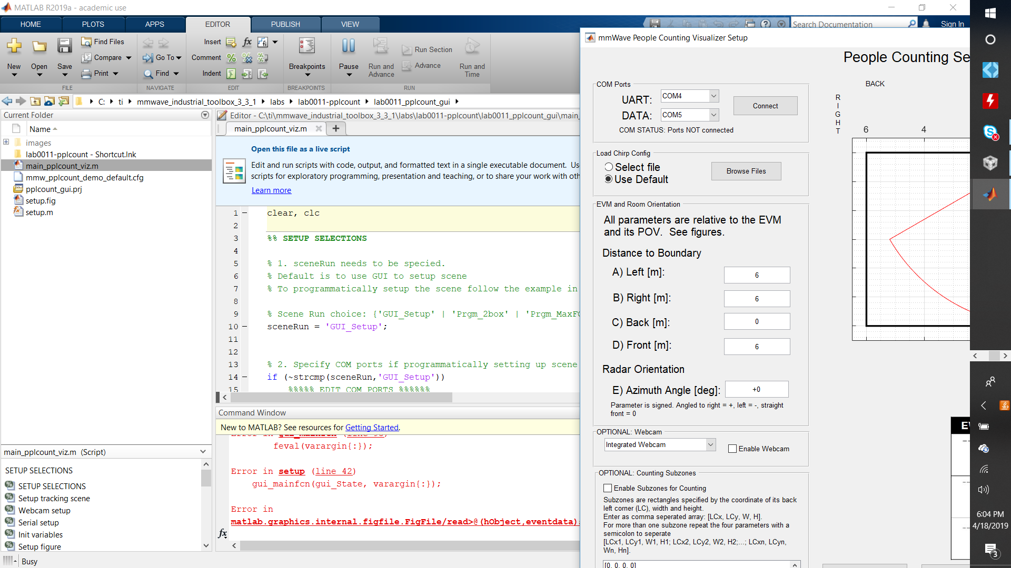Select setup.fig in the Current Folder
Viewport: 1011px width, 568px height.
tap(41, 201)
